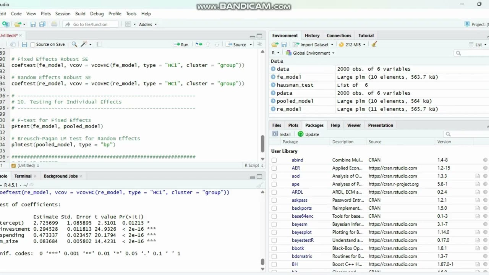Click the web globe icon for abind package
Image resolution: width=489 pixels, height=275 pixels.
click(x=485, y=160)
